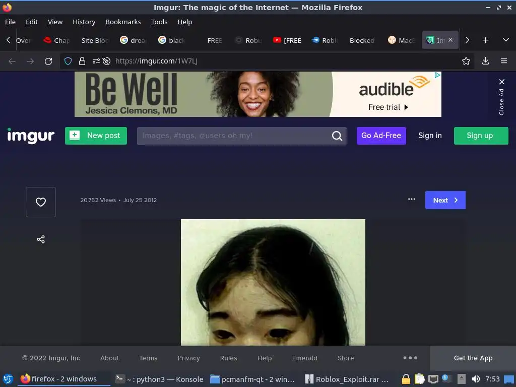
Task: Click the AdChoices icon on the banner
Action: (x=437, y=75)
